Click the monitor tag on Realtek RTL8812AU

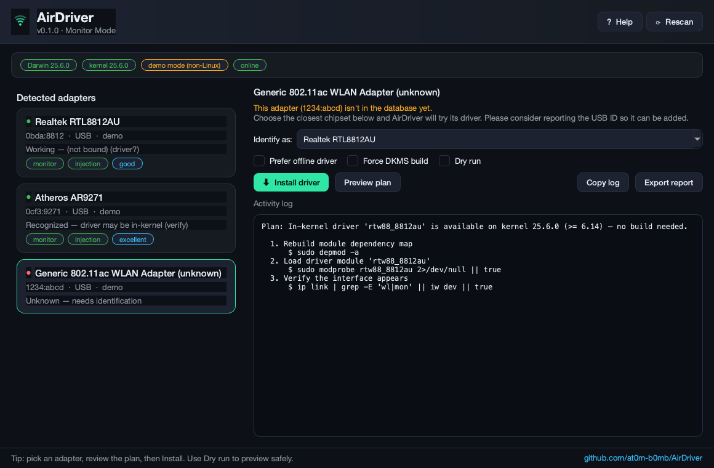tap(44, 164)
